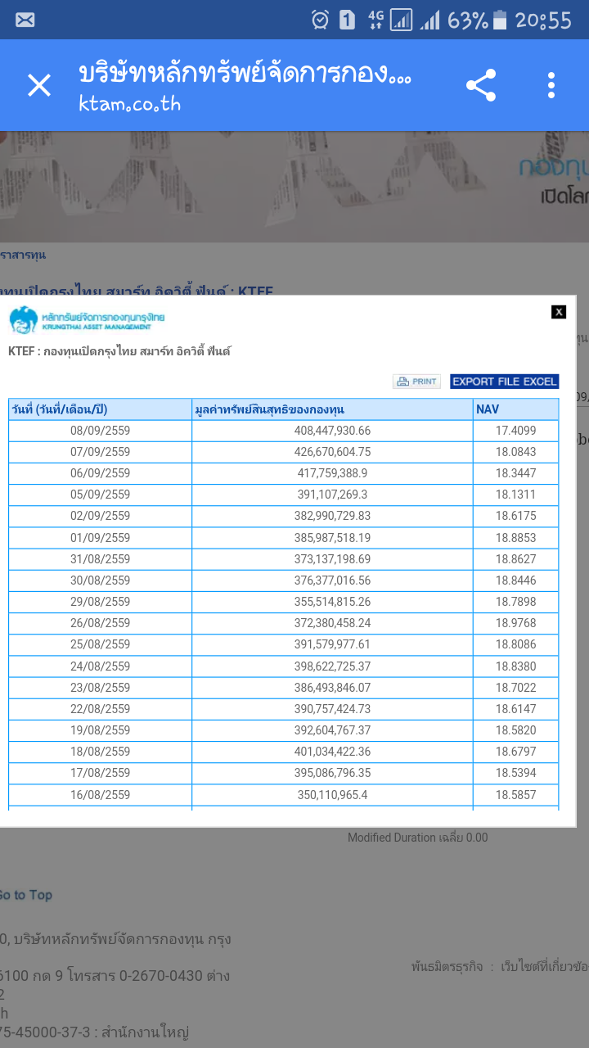
Task: Tap the battery icon in status bar
Action: [x=500, y=20]
